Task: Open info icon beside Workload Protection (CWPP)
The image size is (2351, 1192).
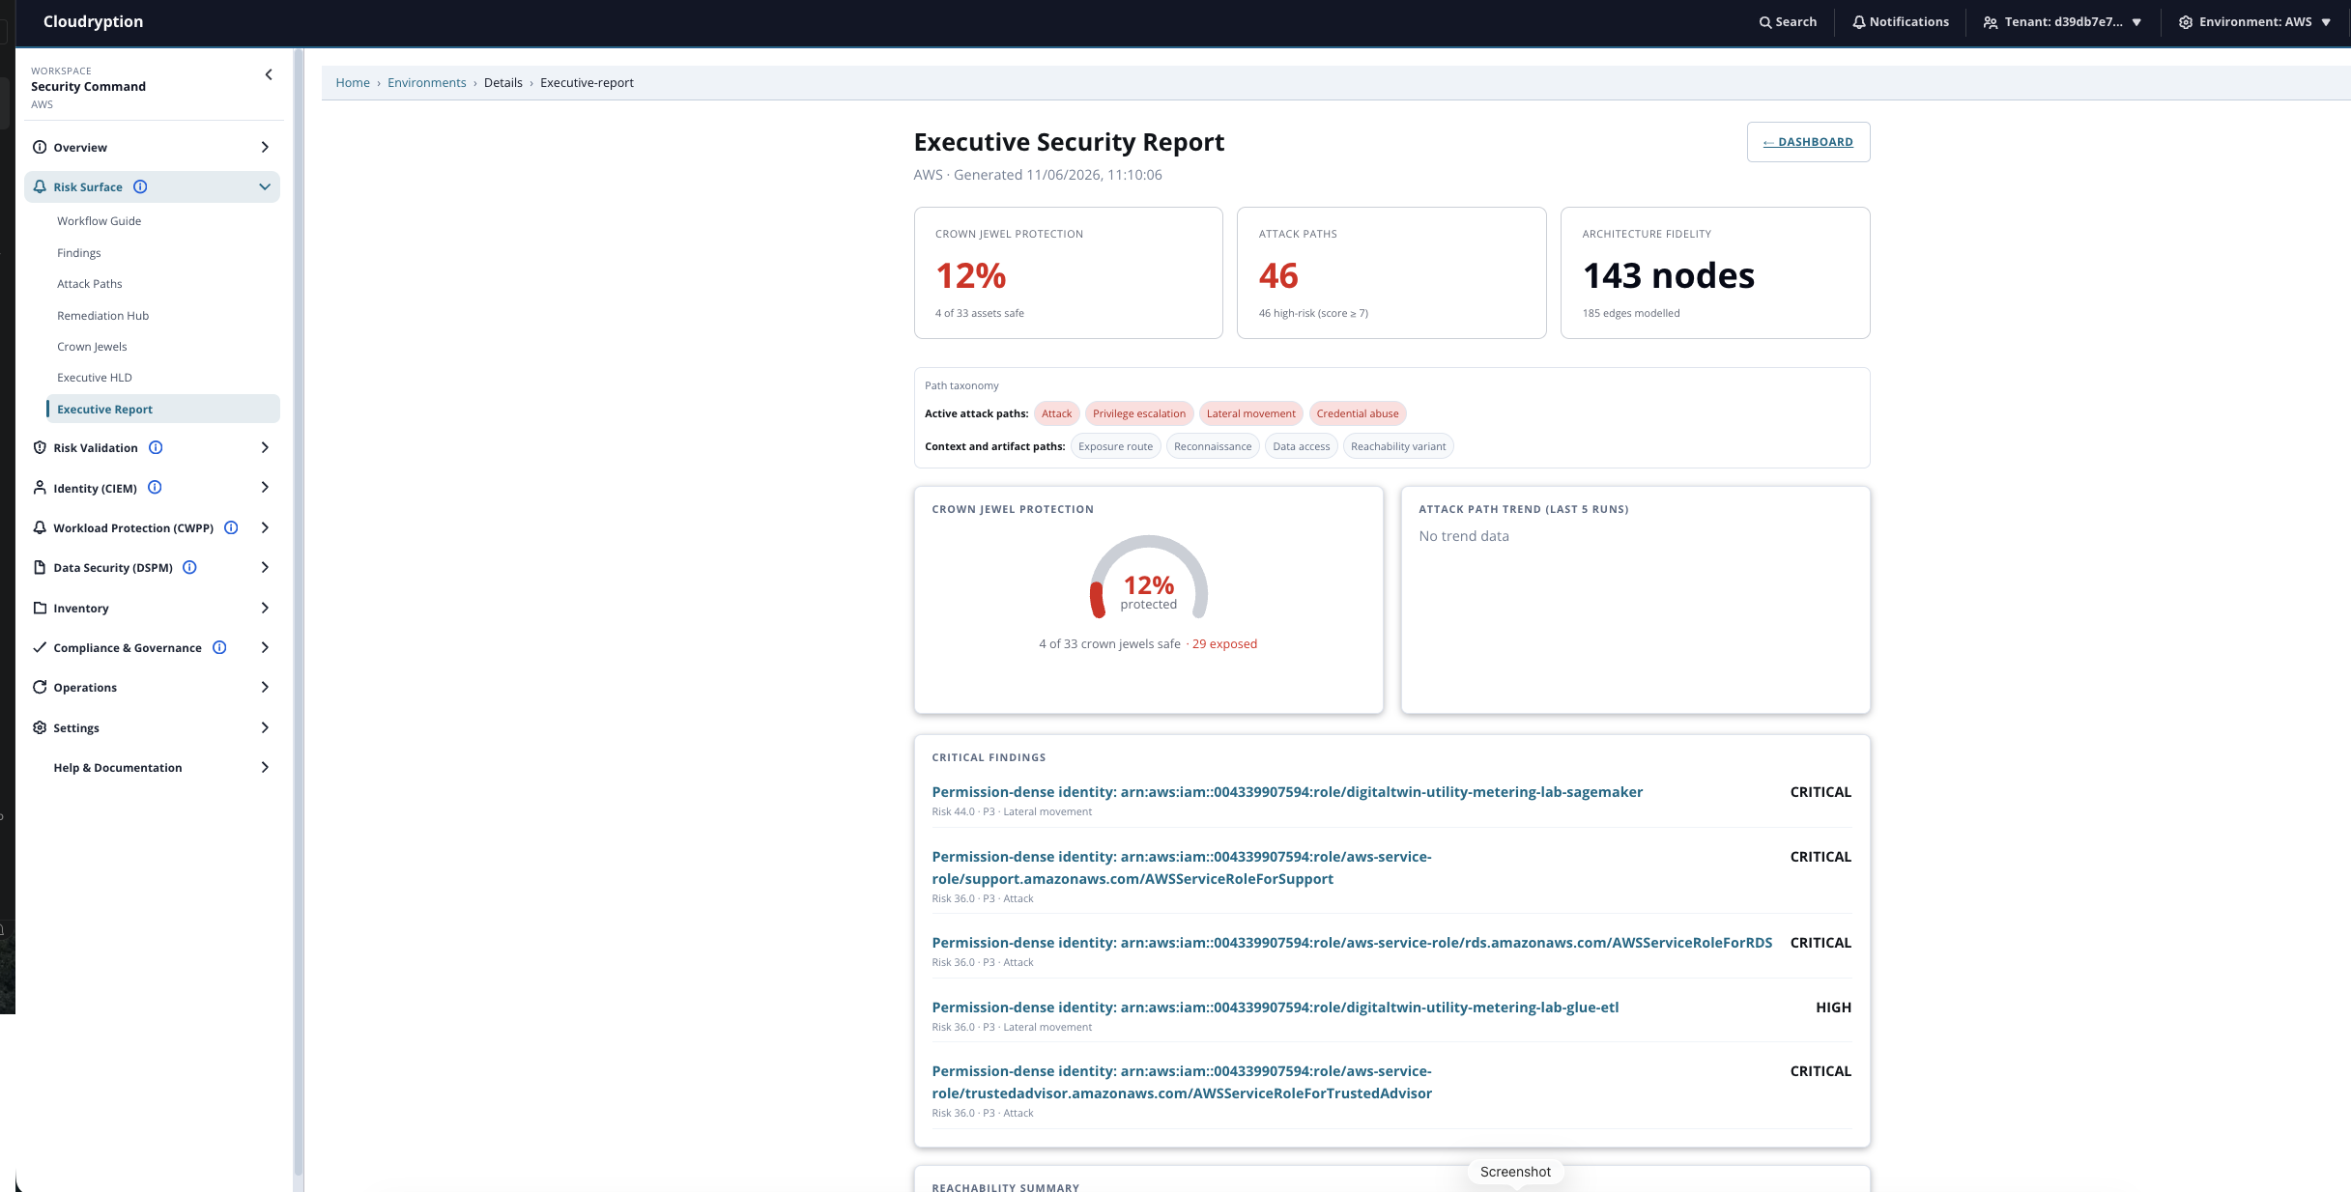Action: tap(231, 527)
